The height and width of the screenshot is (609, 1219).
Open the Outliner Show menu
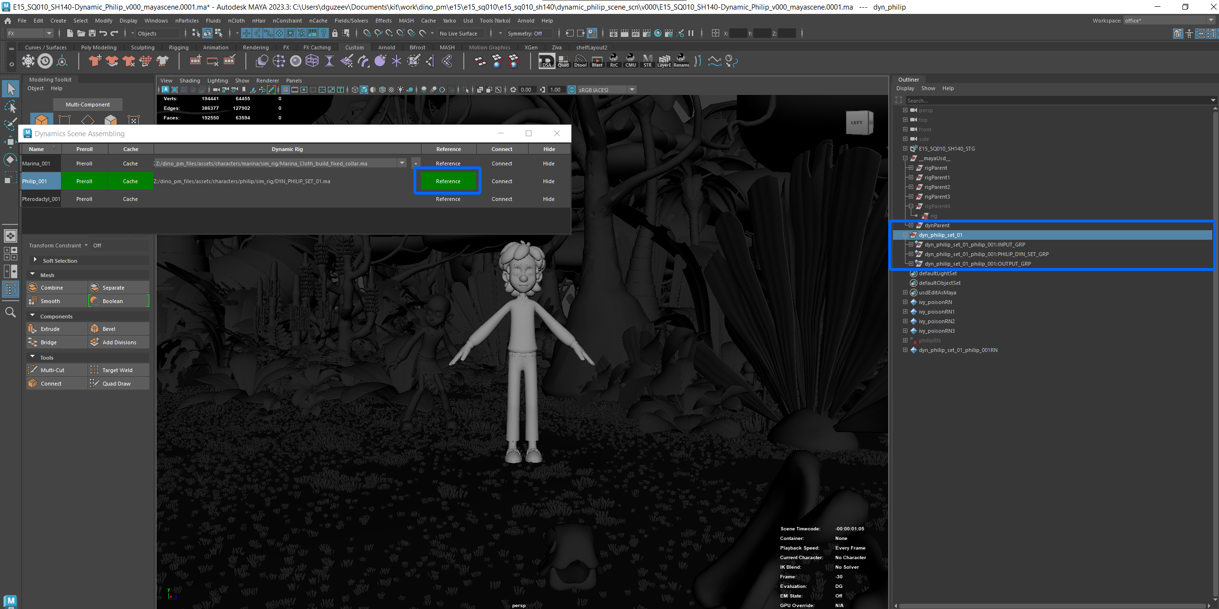[x=928, y=88]
